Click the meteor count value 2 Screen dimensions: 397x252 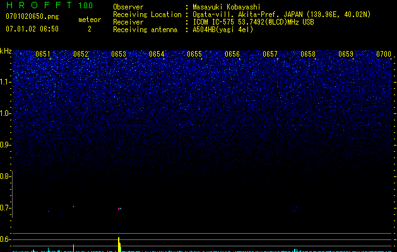[90, 29]
